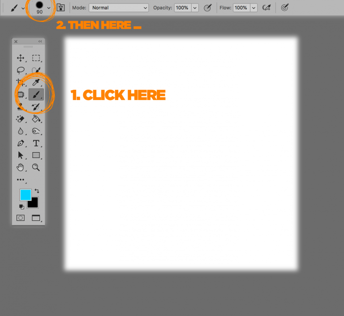The height and width of the screenshot is (316, 344).
Task: Open the Flow slider dropdown arrow
Action: (x=254, y=8)
